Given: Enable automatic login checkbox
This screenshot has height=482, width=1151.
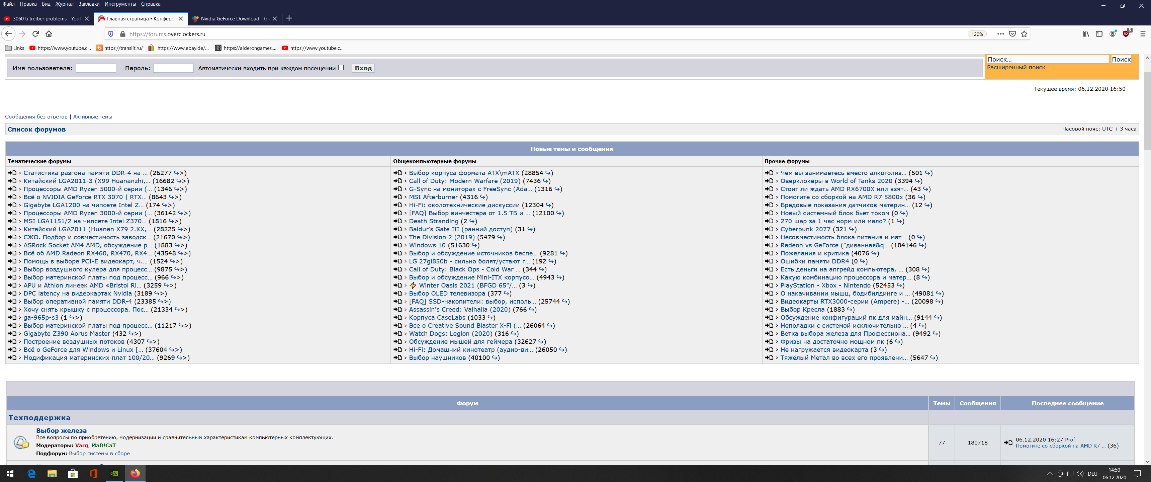Looking at the screenshot, I should tap(341, 68).
